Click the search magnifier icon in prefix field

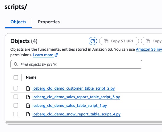point(16,64)
